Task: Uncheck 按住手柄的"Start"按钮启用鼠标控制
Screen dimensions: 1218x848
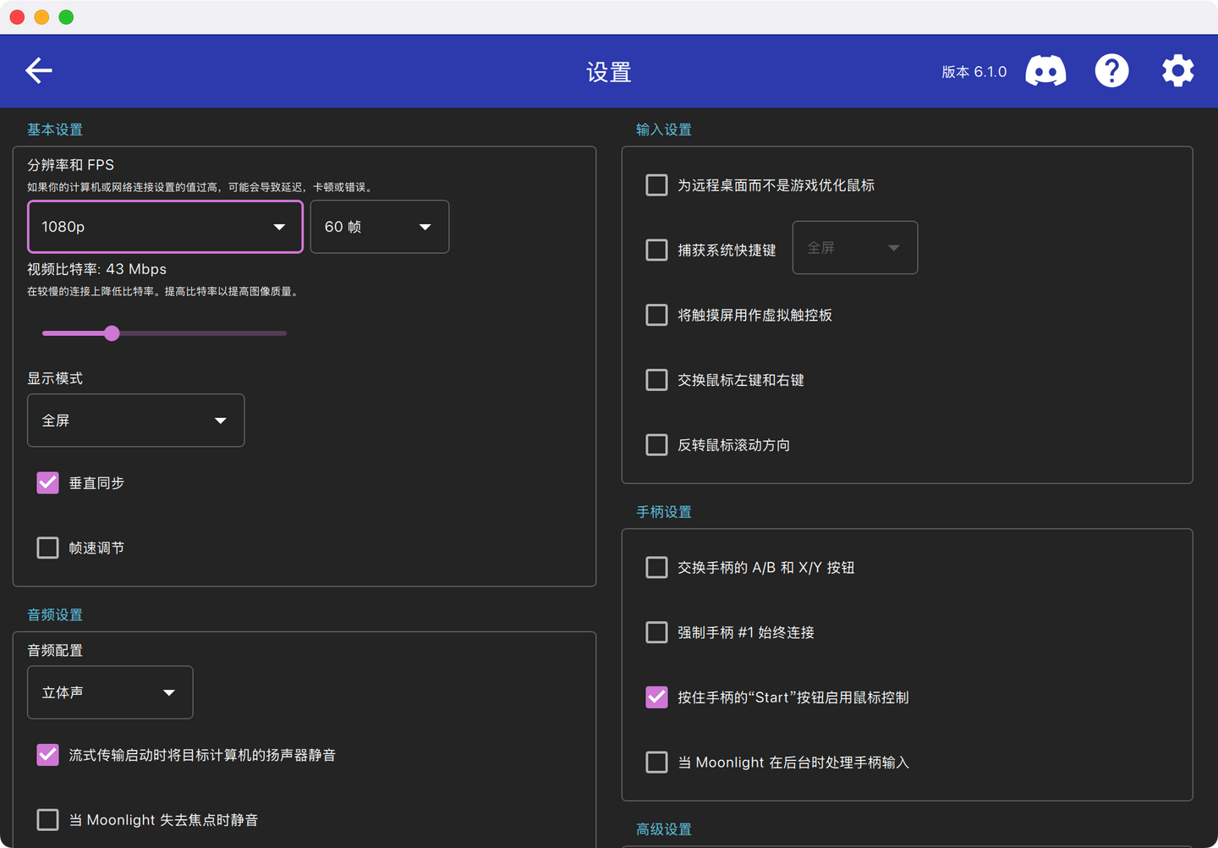Action: [657, 697]
